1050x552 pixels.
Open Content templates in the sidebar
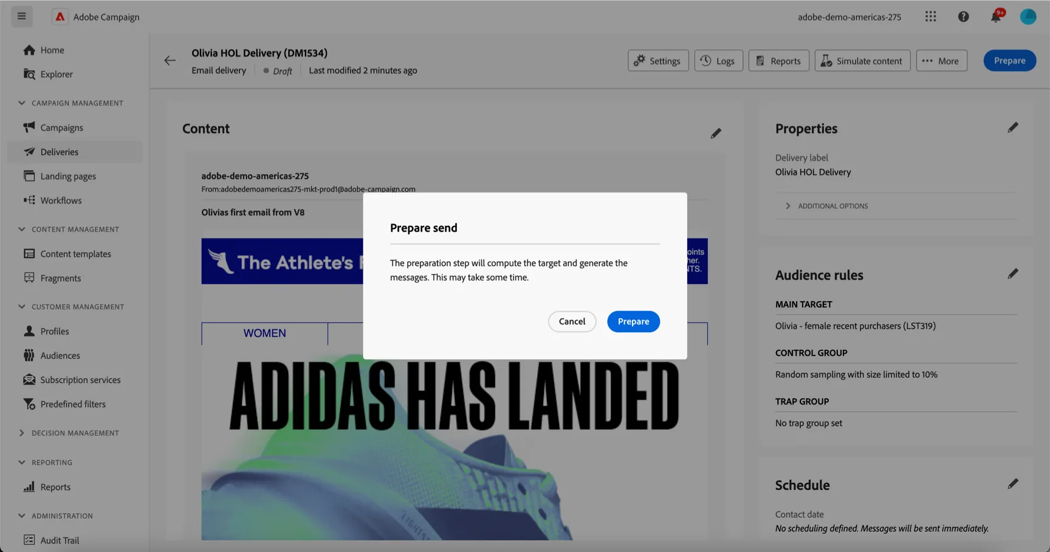tap(75, 254)
